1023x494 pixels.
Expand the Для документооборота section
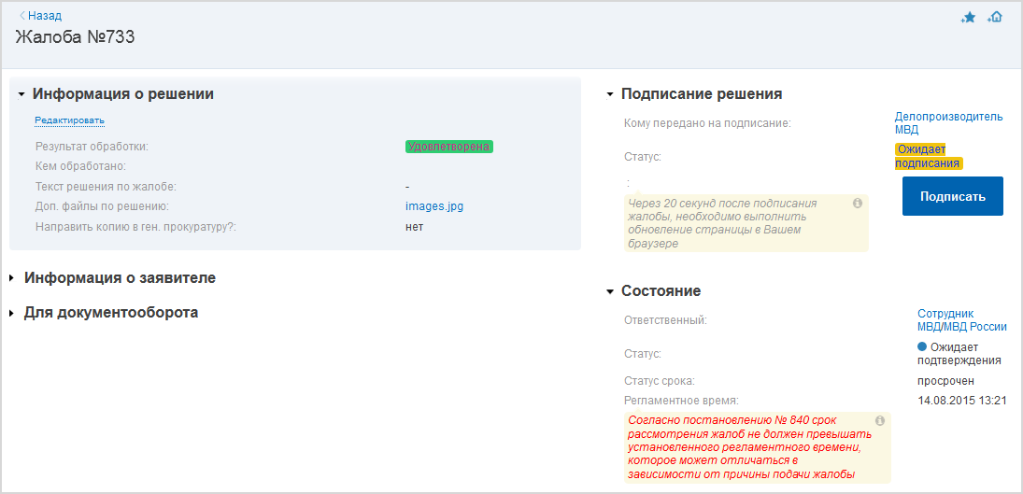point(12,314)
